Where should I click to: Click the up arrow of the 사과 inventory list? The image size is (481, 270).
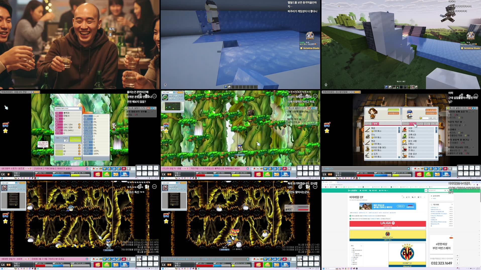(x=436, y=128)
